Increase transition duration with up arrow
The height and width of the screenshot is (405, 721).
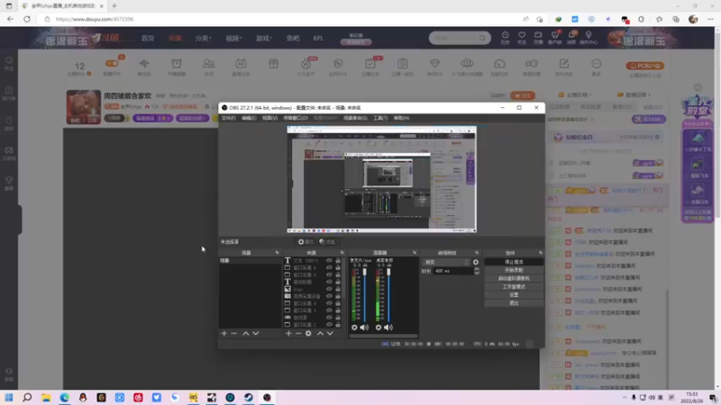[x=477, y=269]
